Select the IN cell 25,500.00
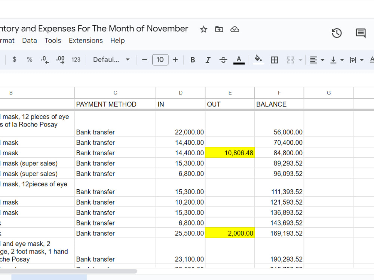 [181, 233]
